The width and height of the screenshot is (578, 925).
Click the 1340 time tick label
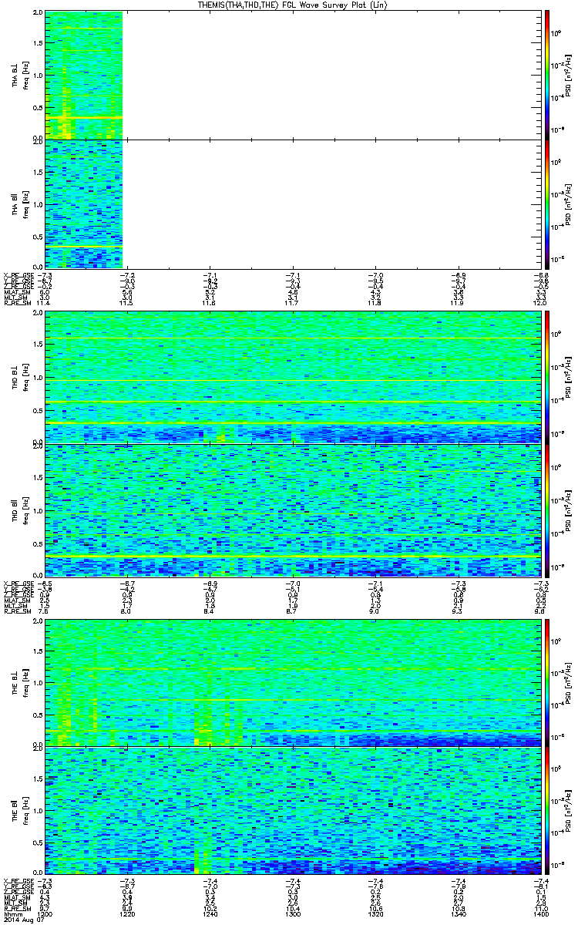coord(457,914)
